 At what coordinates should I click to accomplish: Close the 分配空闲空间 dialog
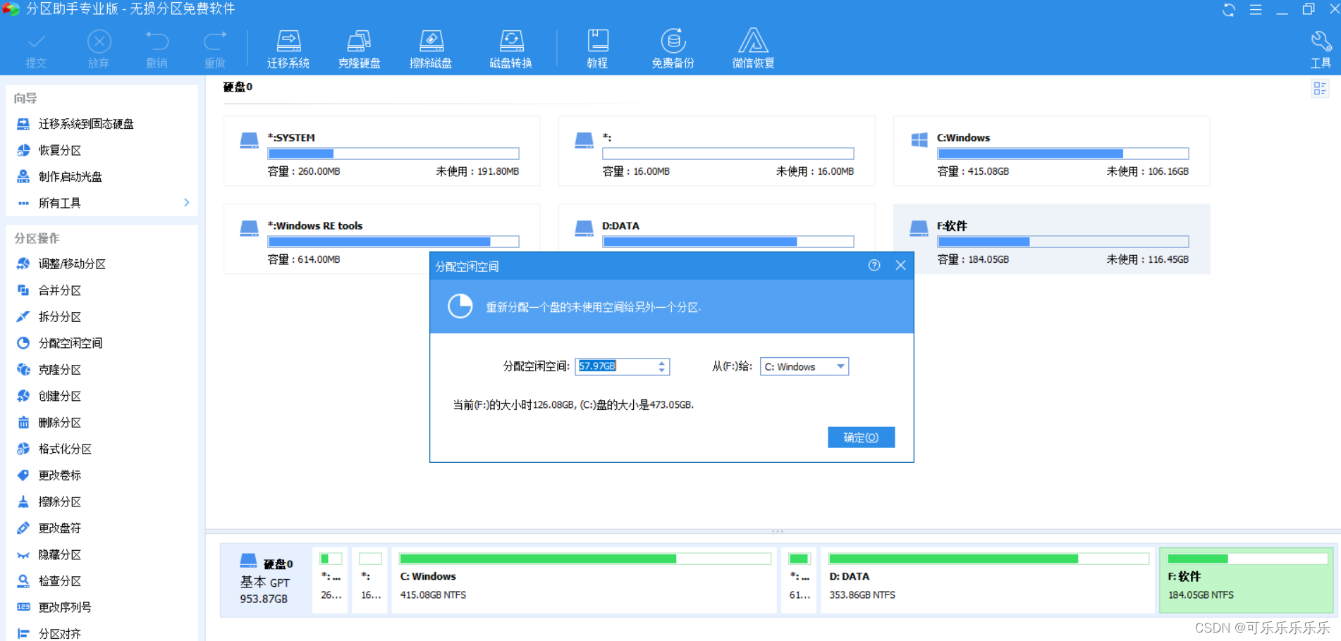pyautogui.click(x=900, y=266)
